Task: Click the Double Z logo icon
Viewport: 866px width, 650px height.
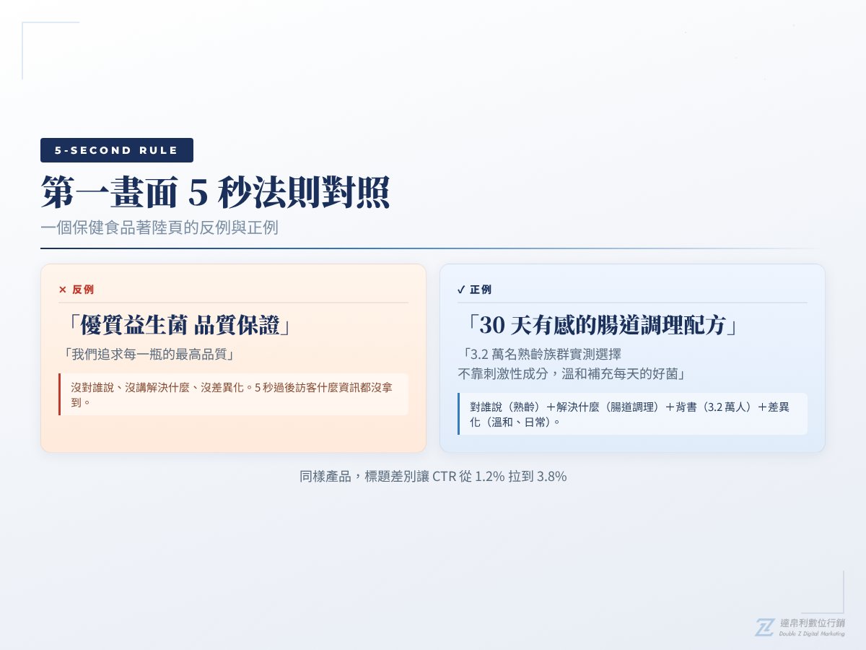Action: coord(765,627)
